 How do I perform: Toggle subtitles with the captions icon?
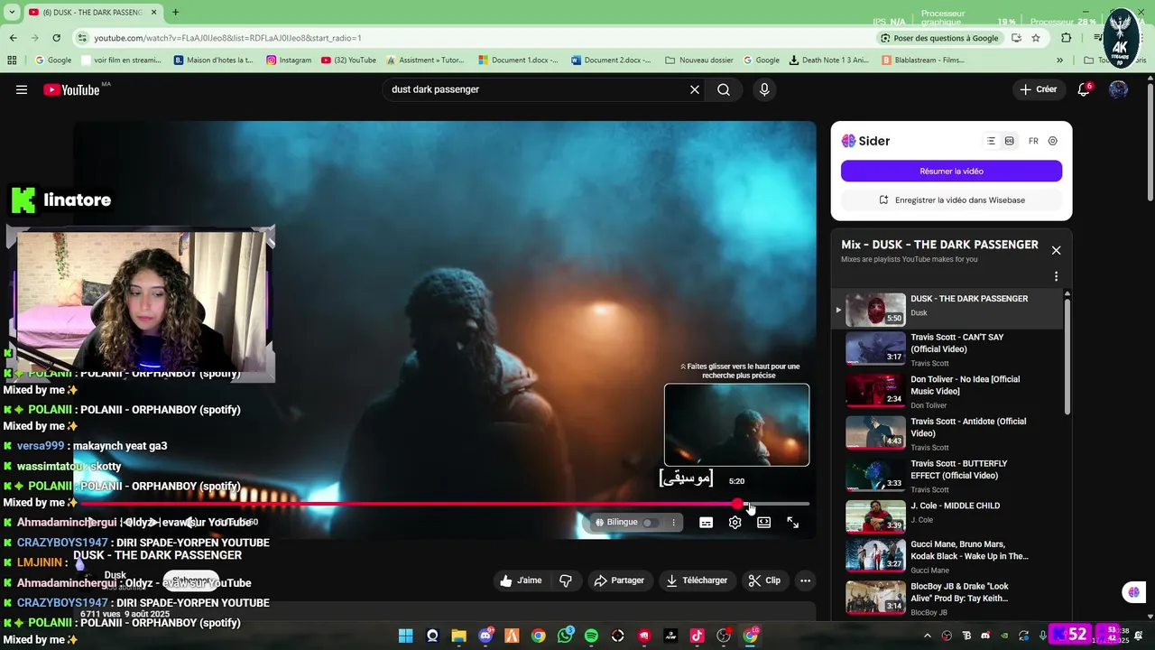[x=707, y=522]
